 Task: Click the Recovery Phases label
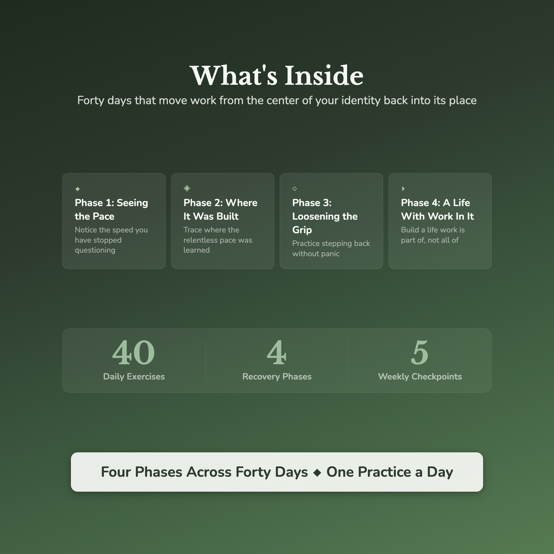(x=277, y=376)
